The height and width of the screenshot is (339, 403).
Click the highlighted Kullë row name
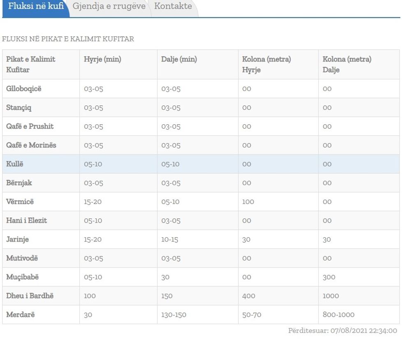15,164
